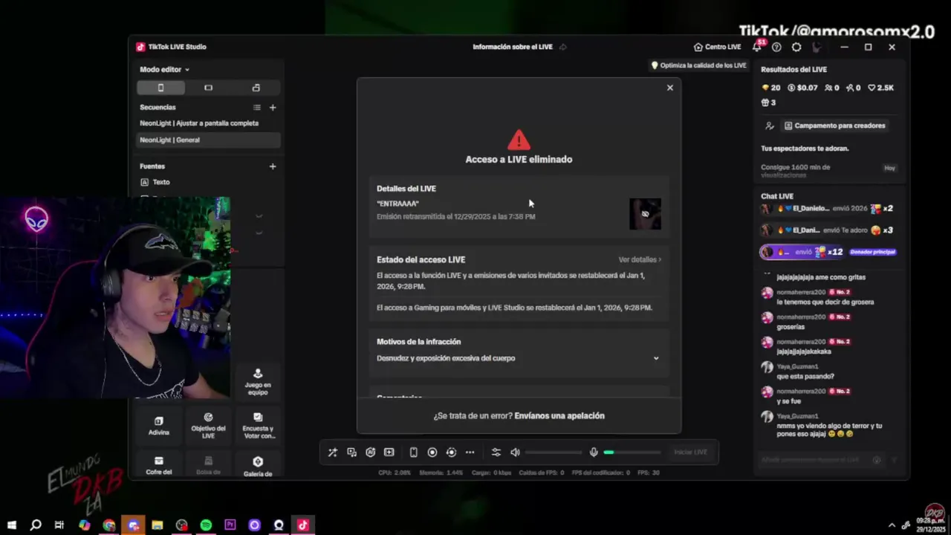The image size is (951, 535).
Task: Click Envíanos una apelación link
Action: coord(559,415)
